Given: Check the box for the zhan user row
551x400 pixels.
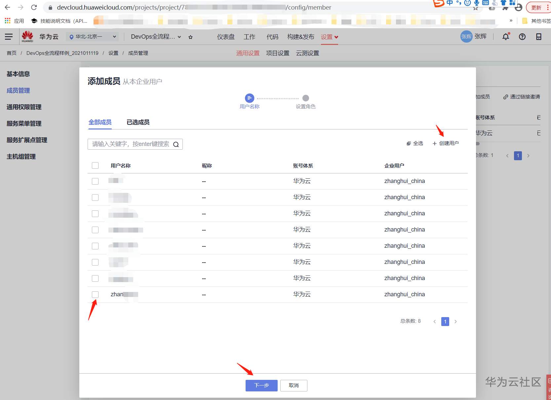Looking at the screenshot, I should [95, 295].
